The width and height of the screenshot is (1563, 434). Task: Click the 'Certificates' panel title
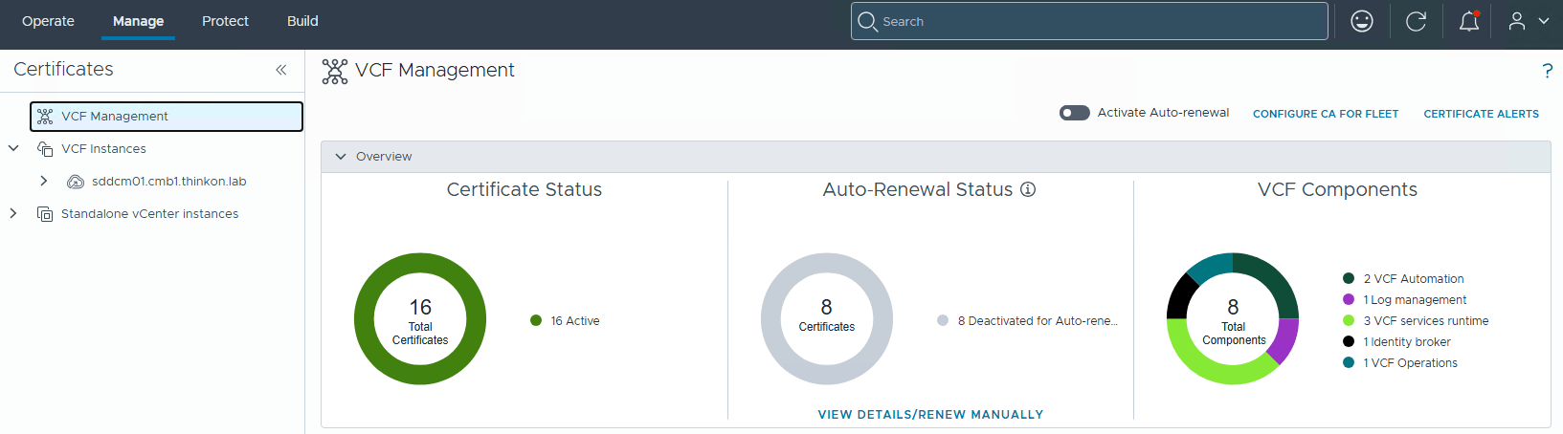[x=63, y=70]
